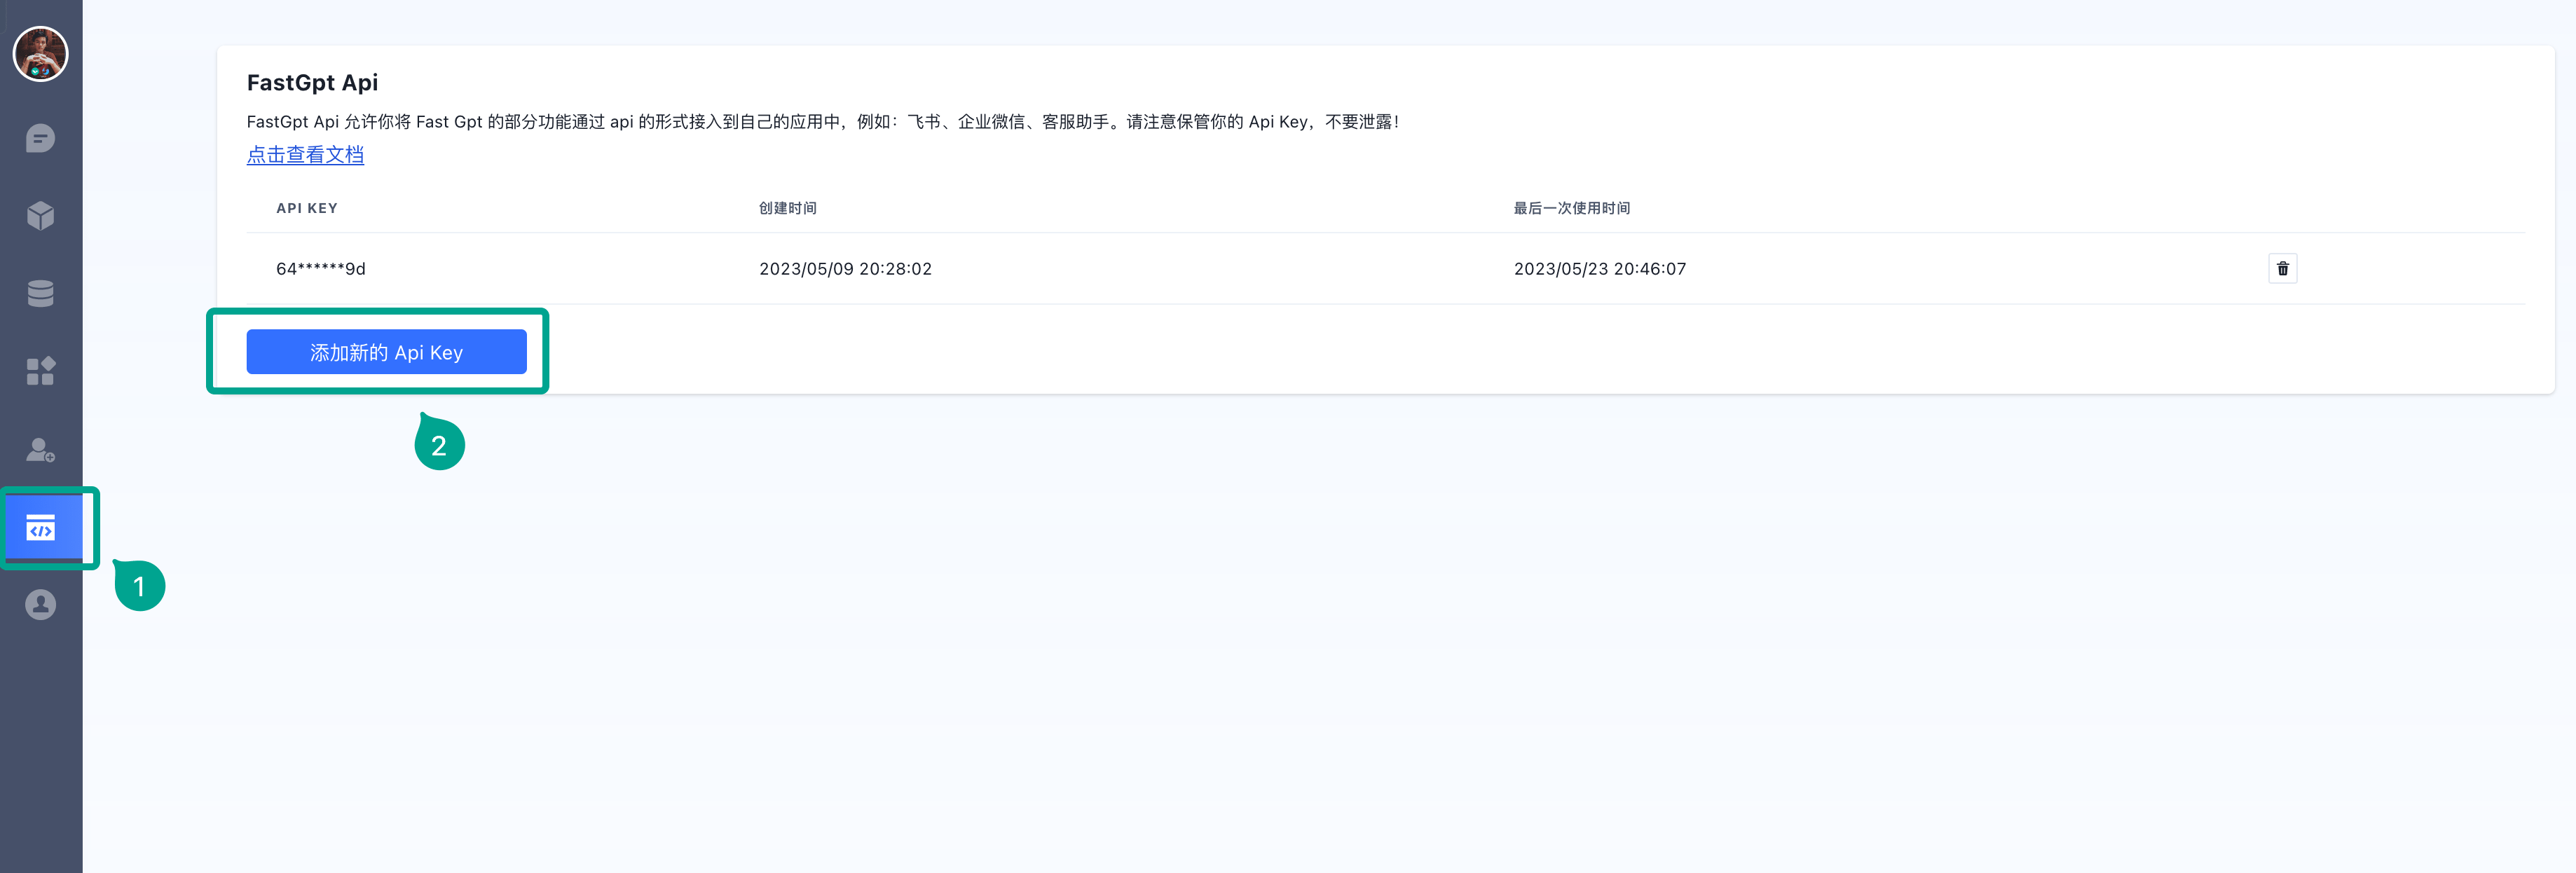Click the 最后一次使用时间 column header

point(1571,208)
